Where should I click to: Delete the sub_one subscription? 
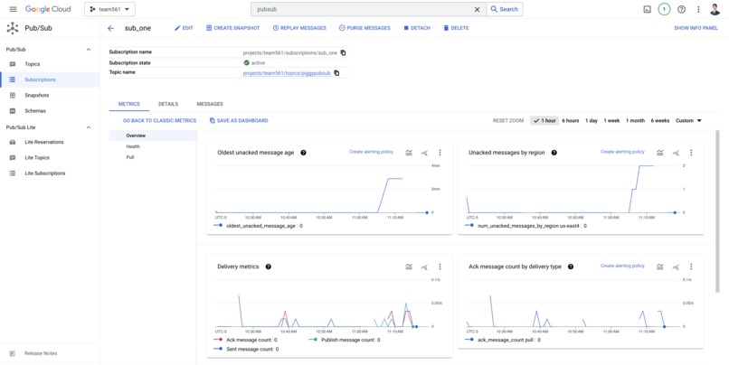coord(456,28)
